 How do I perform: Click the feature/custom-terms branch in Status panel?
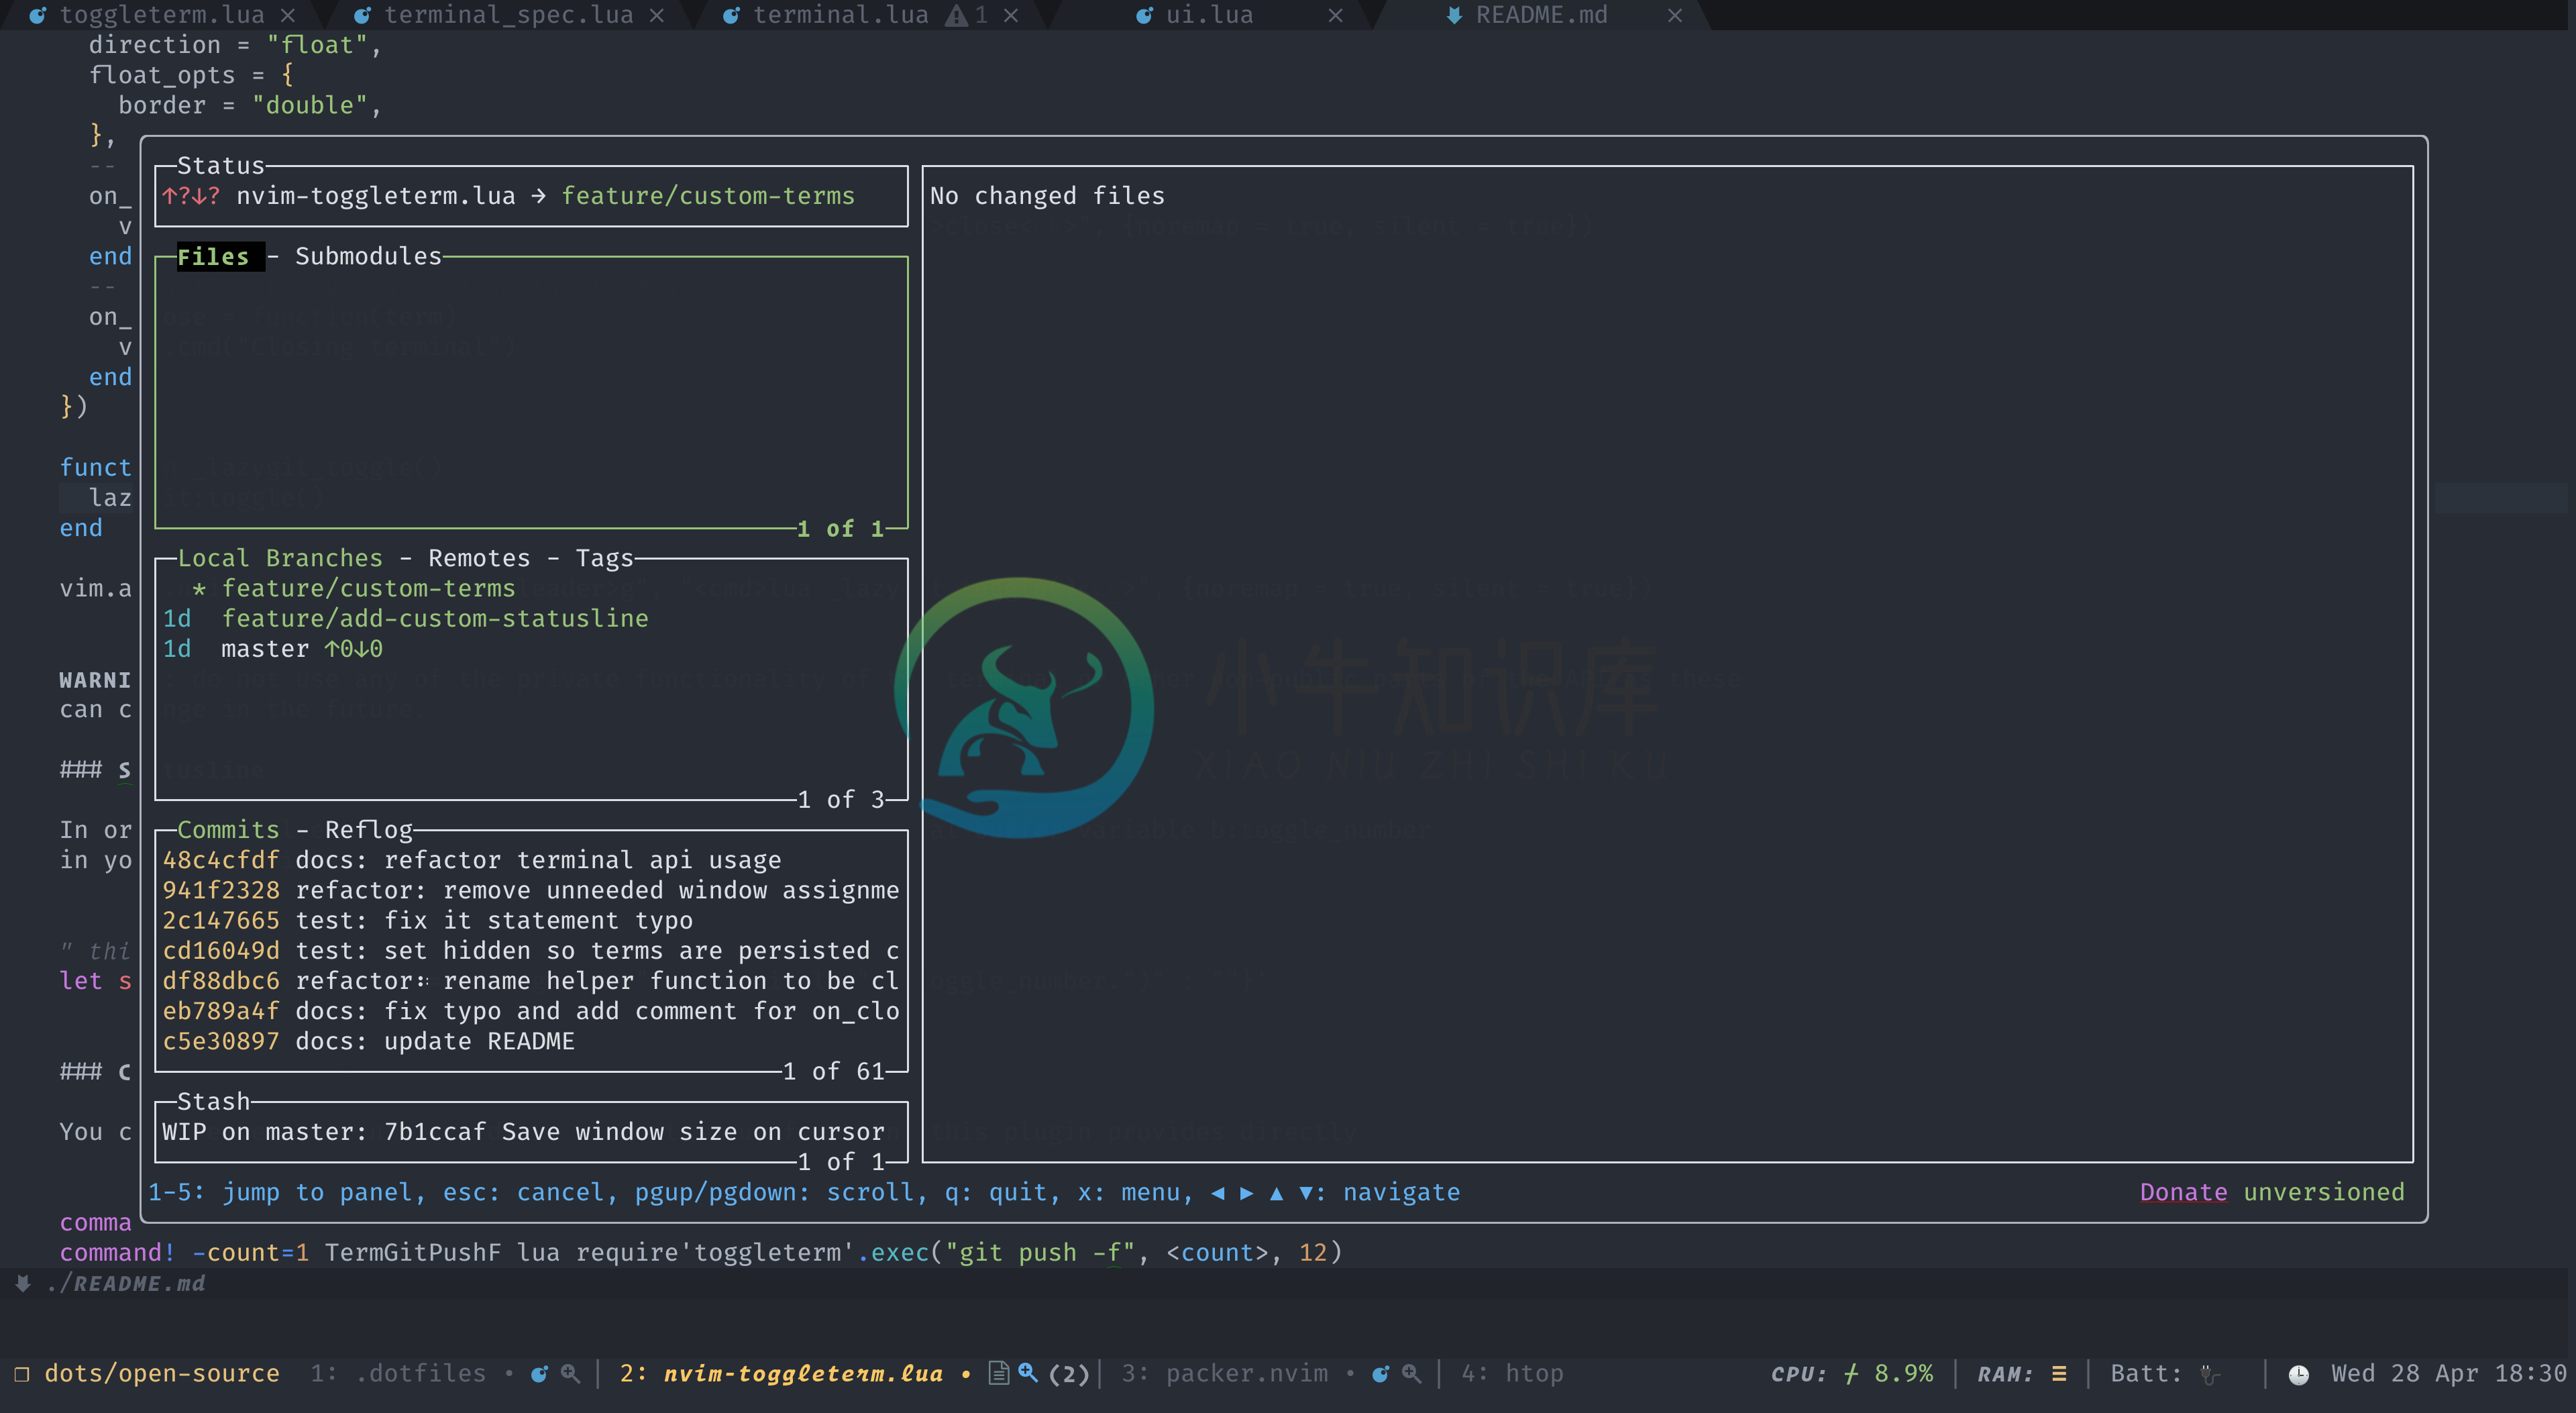coord(708,196)
